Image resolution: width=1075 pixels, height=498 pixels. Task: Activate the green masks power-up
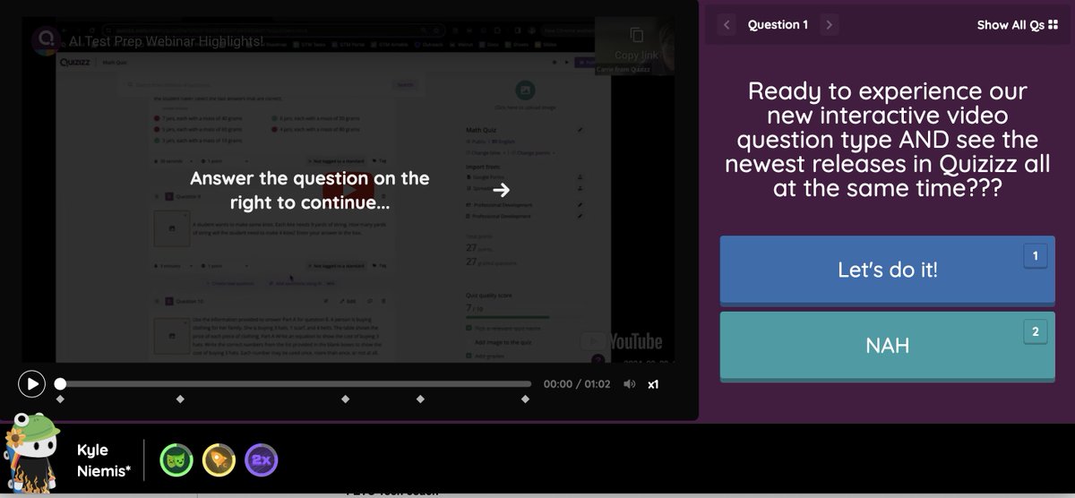(176, 459)
